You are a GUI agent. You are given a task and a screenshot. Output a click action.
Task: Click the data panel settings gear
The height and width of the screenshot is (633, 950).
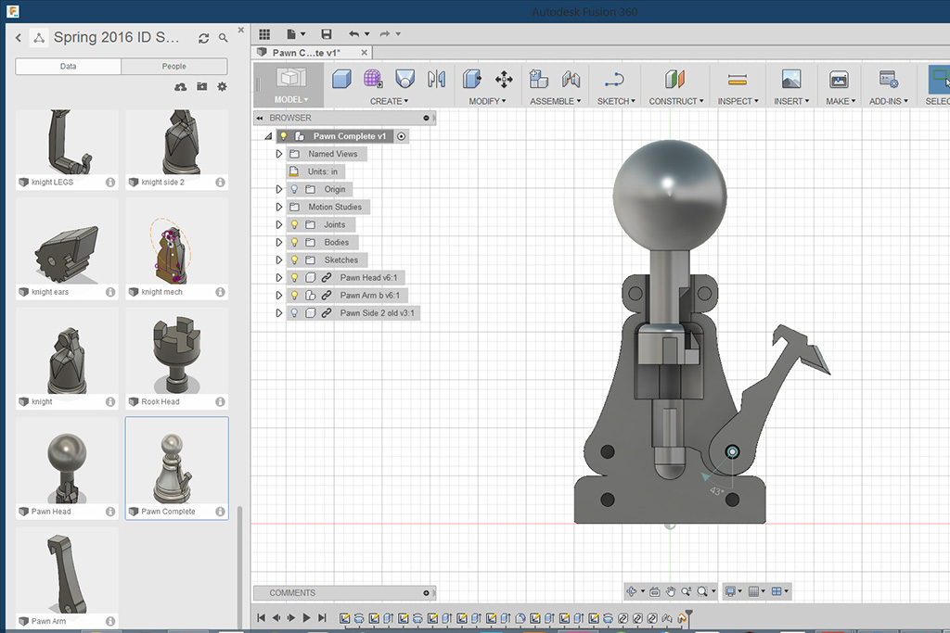(223, 87)
